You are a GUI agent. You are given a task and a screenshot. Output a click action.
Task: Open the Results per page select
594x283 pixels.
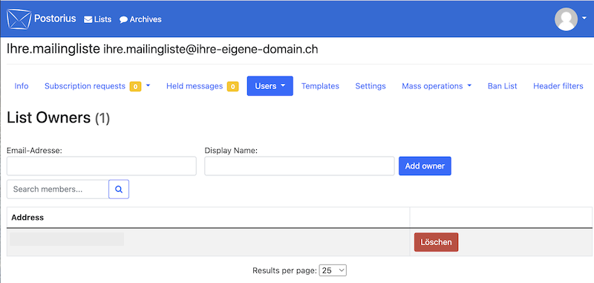pos(333,270)
